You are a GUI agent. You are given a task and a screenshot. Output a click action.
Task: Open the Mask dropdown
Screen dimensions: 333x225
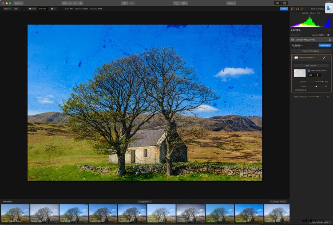[7, 9]
